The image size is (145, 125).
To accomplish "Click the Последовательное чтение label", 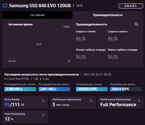I will coord(20,84).
